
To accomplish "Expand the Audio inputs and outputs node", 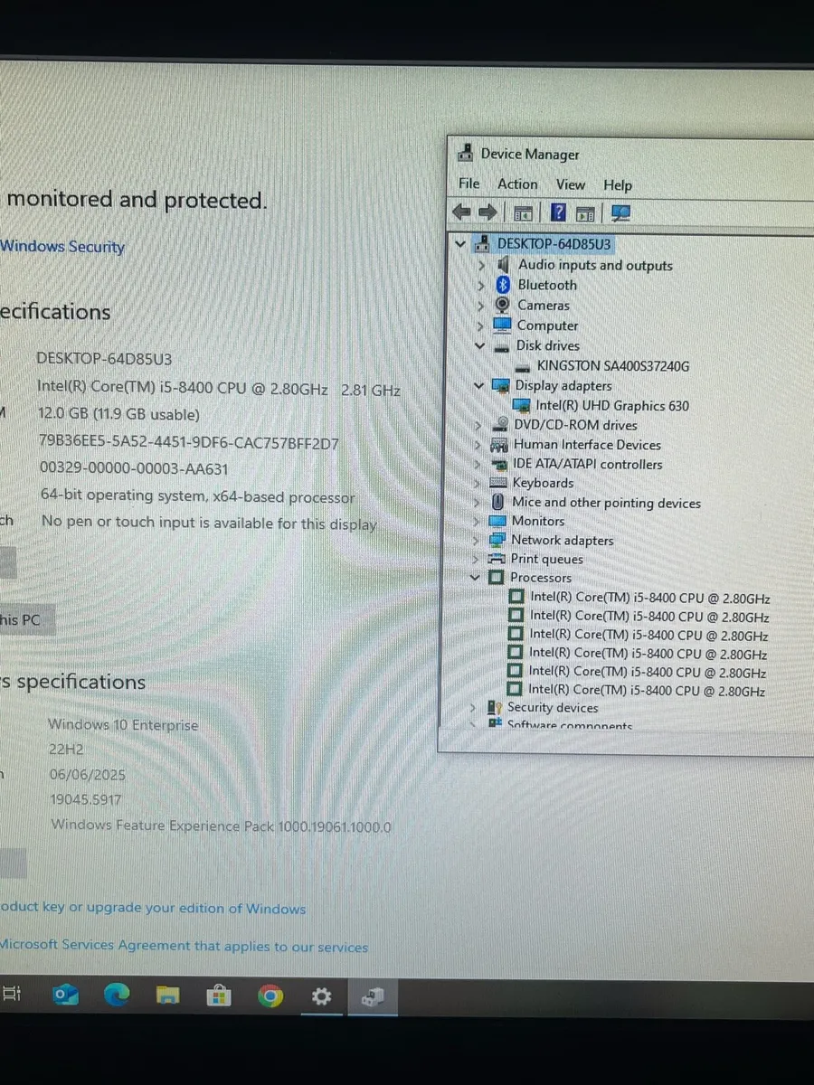I will (481, 265).
